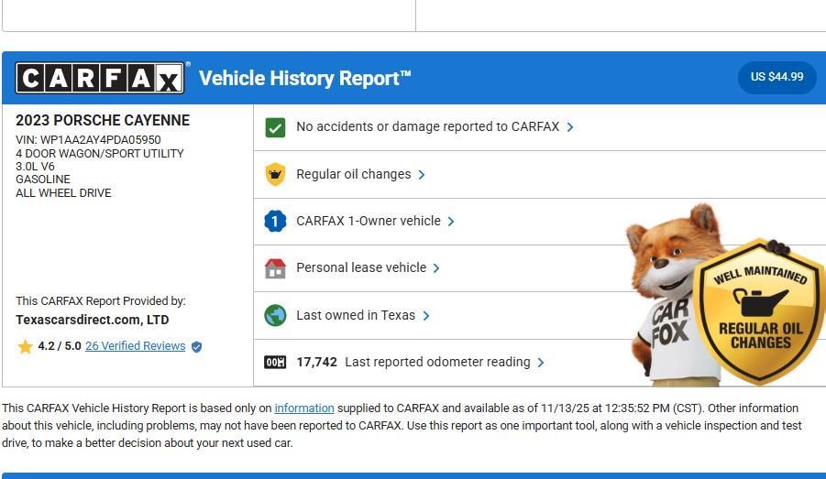Open the 26 Verified Reviews link
This screenshot has height=479, width=826.
tap(135, 346)
